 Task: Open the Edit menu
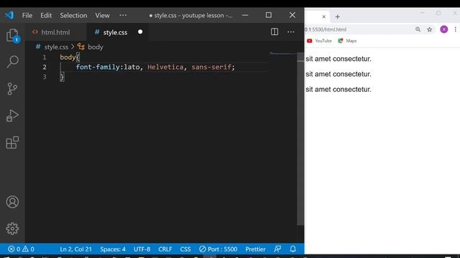pyautogui.click(x=46, y=15)
